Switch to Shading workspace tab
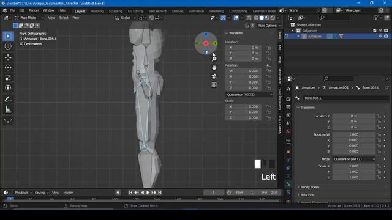Screen dimensions: 392x220 [178, 11]
